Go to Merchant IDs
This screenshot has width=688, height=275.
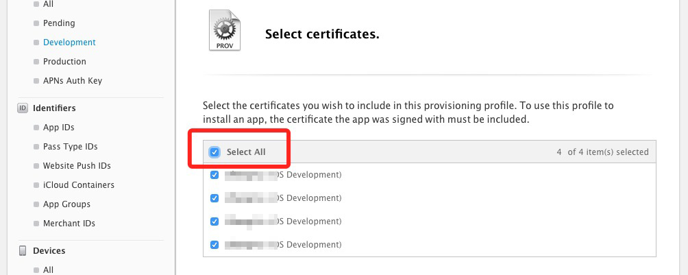(69, 223)
